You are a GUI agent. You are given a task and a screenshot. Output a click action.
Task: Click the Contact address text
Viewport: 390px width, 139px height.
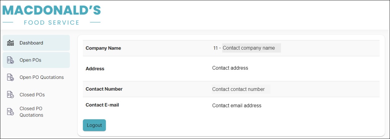click(230, 68)
